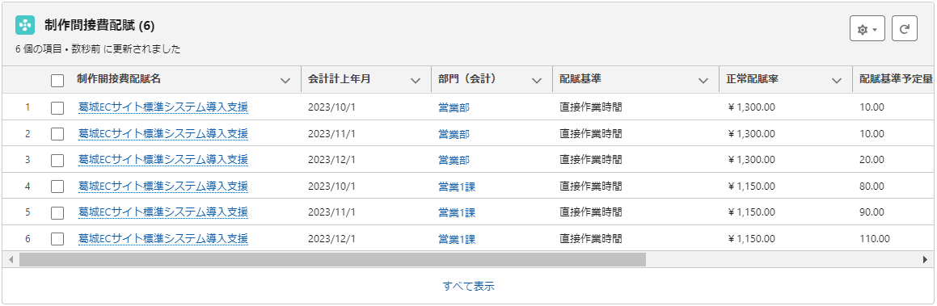
Task: Select the row 6 checkbox
Action: click(57, 239)
